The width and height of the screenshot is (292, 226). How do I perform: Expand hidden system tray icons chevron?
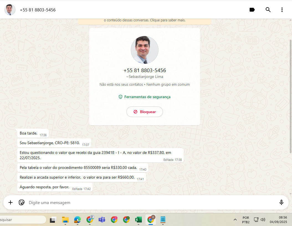[235, 220]
